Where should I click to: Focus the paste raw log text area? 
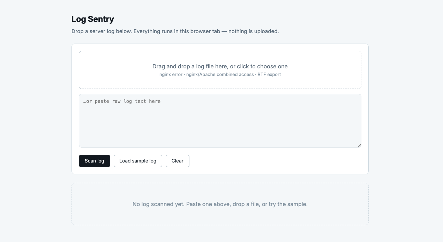[220, 121]
